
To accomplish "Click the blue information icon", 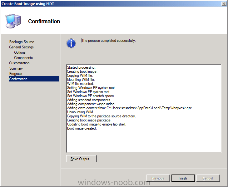I will 71,43.
